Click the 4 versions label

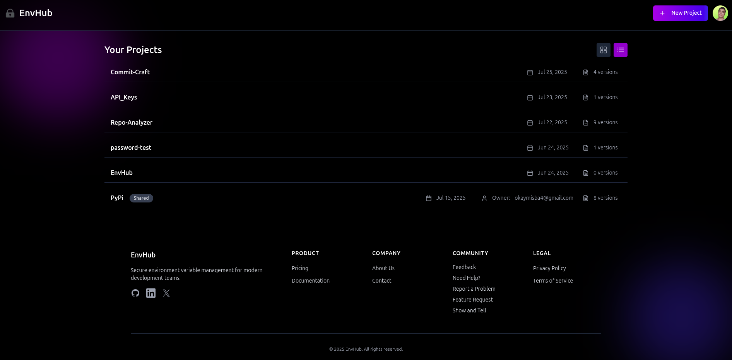point(605,72)
